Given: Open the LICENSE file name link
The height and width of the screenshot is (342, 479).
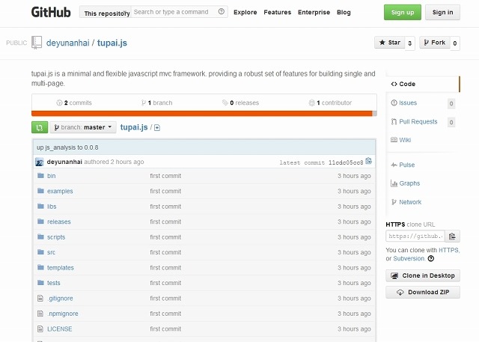Looking at the screenshot, I should tap(60, 329).
